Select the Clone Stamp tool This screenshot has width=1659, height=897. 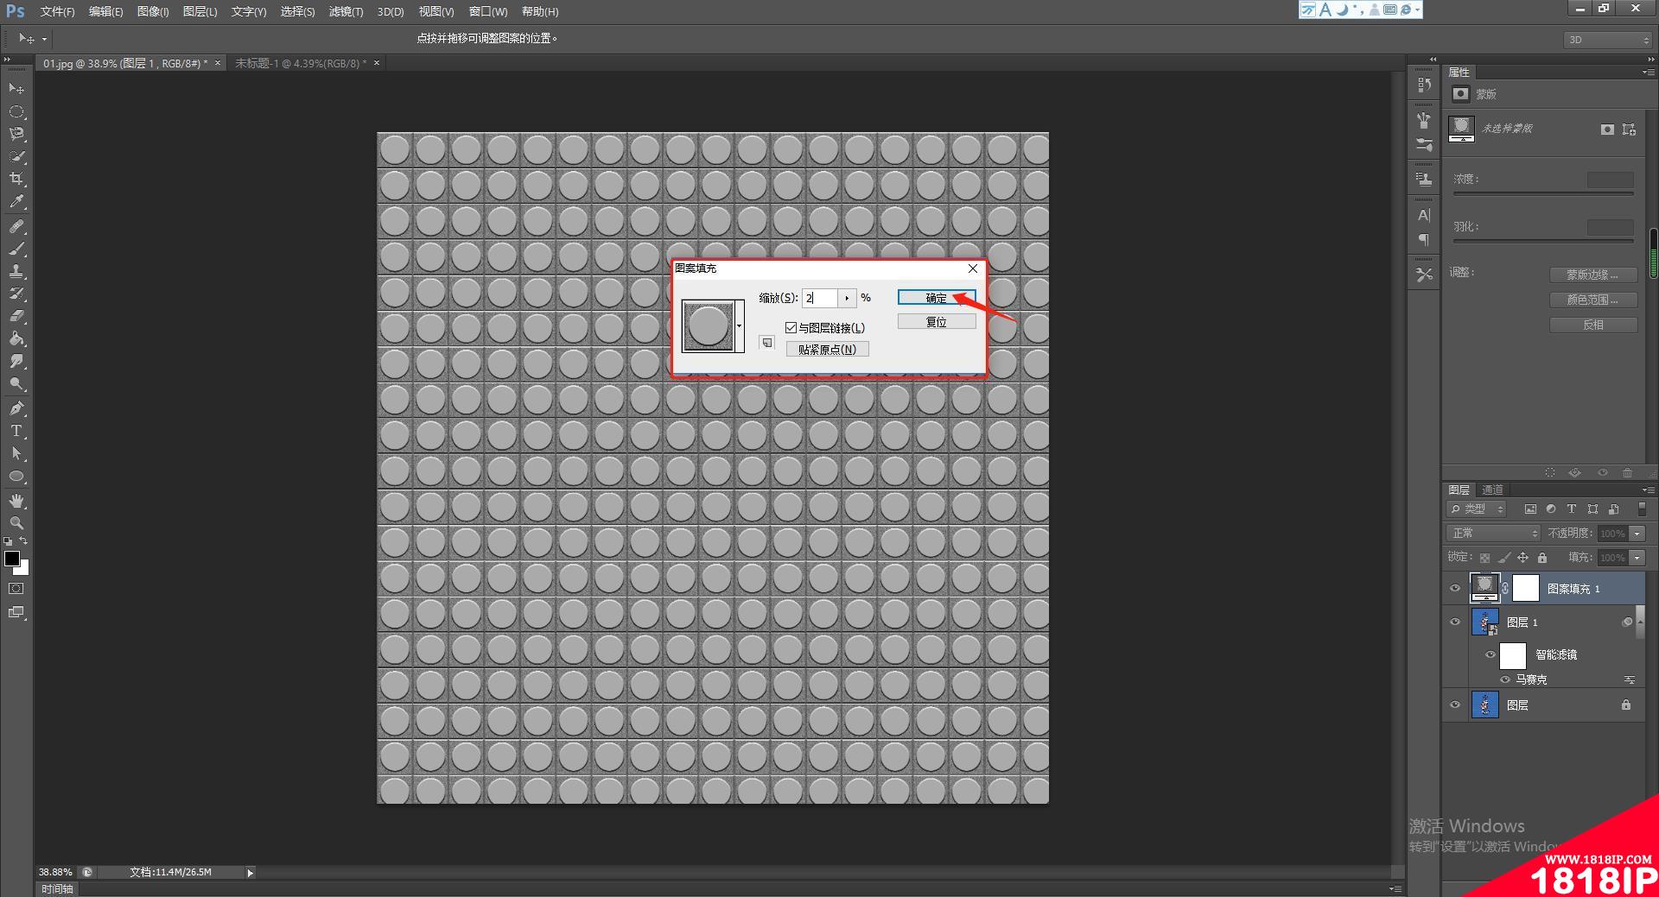(16, 271)
